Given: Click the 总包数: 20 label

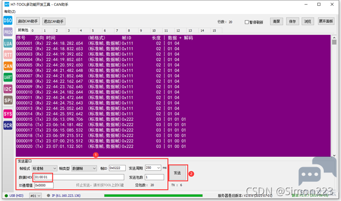Looking at the screenshot, I should 145,185.
